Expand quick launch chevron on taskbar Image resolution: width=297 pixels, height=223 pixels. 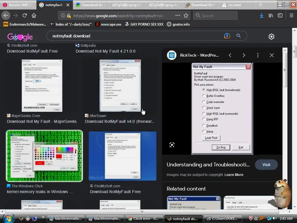pyautogui.click(x=43, y=217)
